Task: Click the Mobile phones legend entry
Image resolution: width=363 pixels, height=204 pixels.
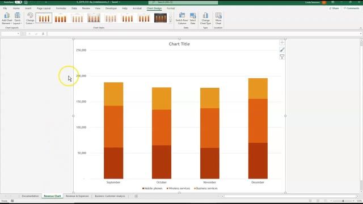Action: [153, 189]
